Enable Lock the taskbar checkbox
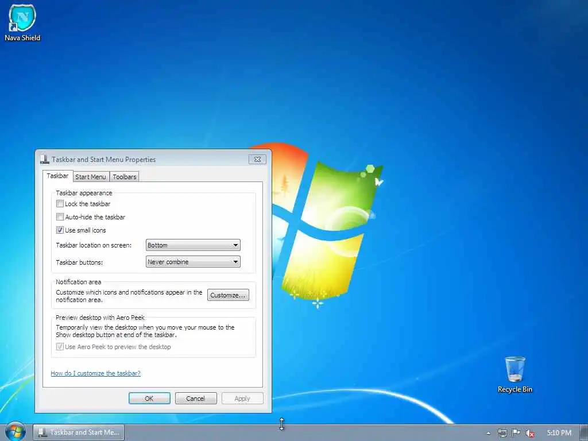 (60, 204)
